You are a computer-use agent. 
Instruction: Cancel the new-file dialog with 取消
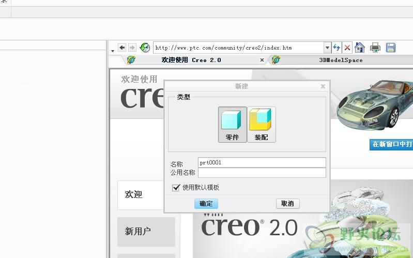[x=287, y=204]
